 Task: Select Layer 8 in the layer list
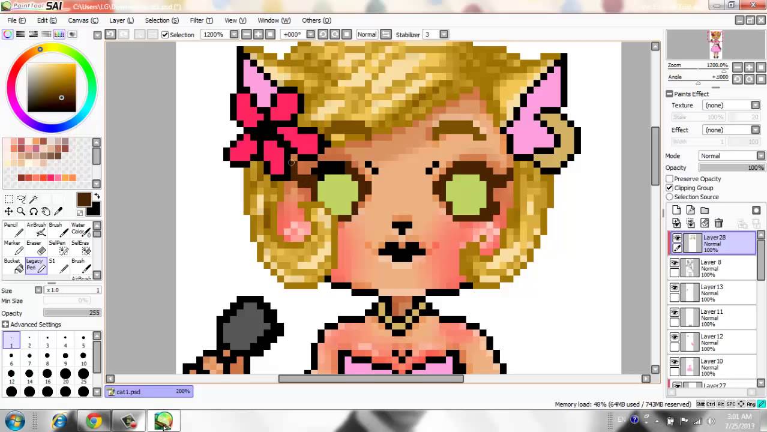pos(713,268)
